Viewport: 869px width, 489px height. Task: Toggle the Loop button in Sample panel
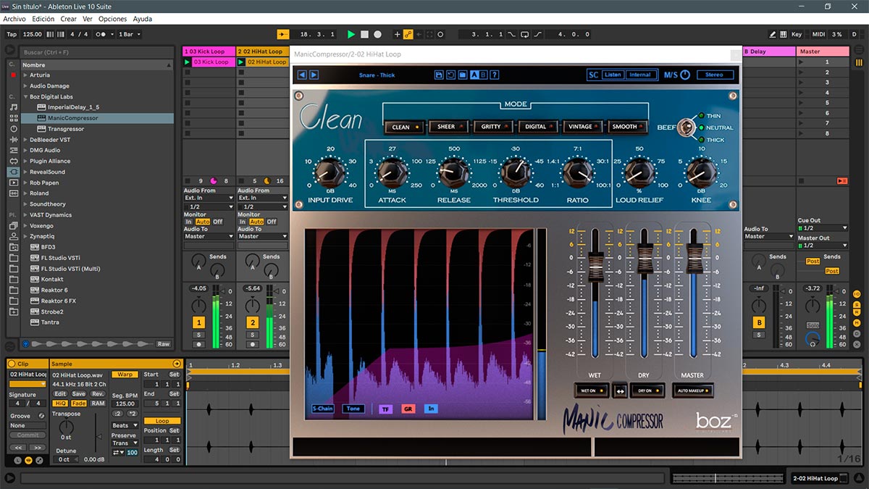point(162,421)
